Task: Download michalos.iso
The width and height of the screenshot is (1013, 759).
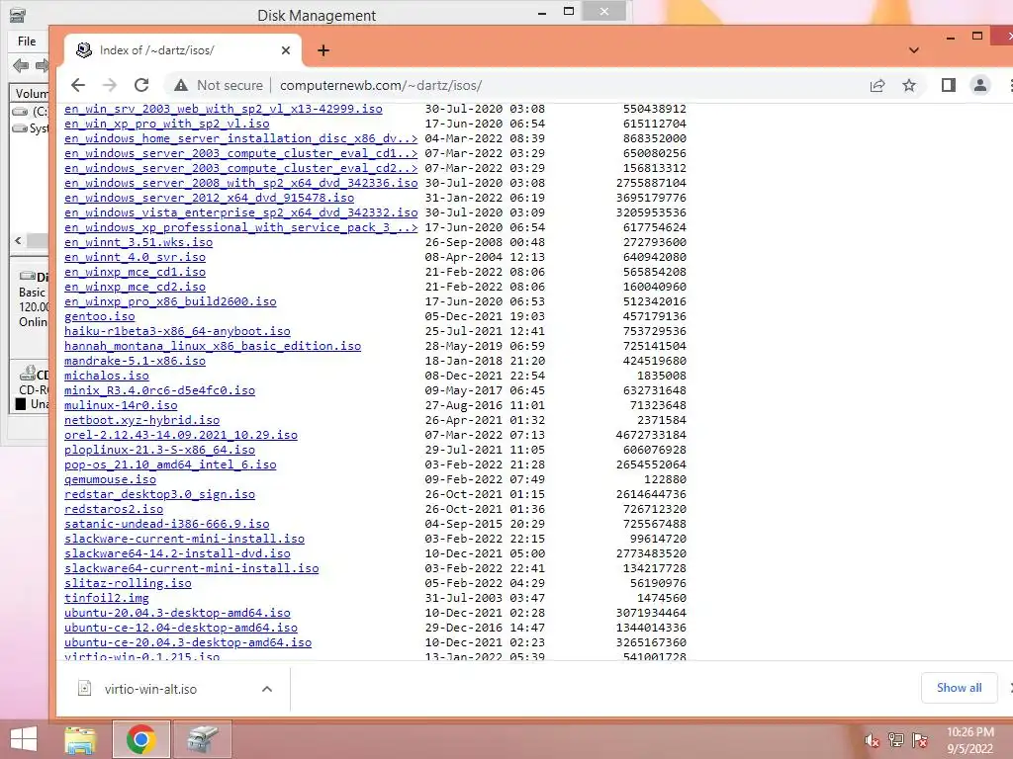Action: click(x=107, y=377)
